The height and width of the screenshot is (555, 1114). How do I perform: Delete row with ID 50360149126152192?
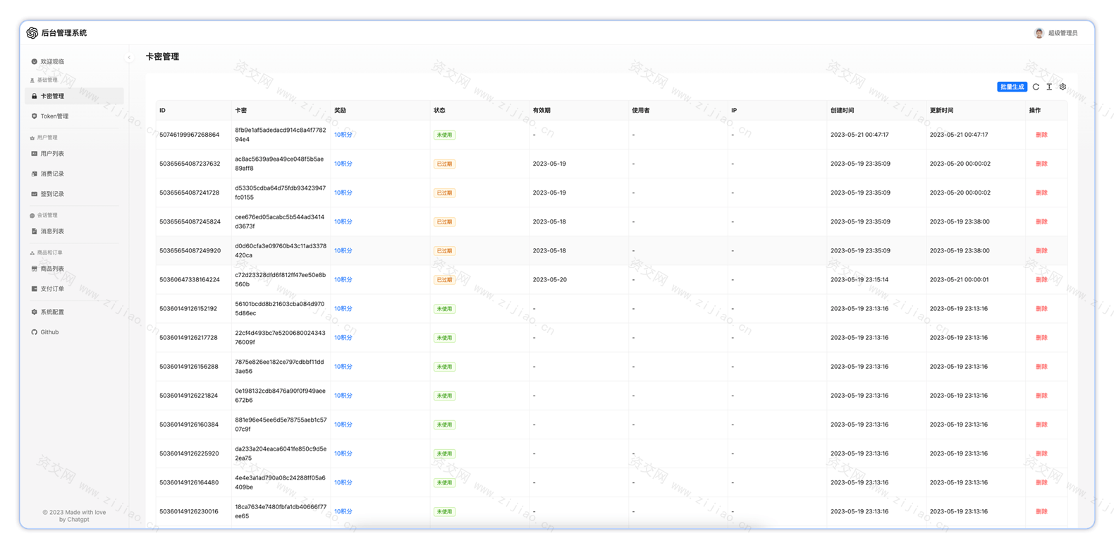click(1041, 309)
